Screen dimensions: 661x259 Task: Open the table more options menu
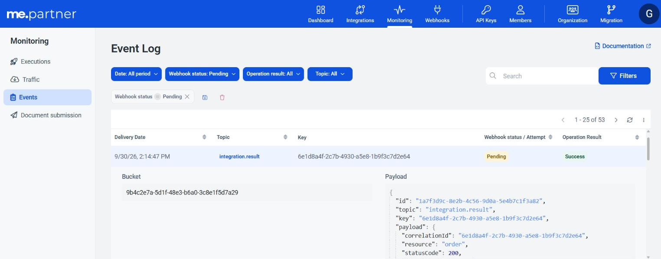point(644,120)
